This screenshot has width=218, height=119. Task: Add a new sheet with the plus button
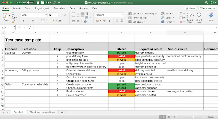pos(62,112)
